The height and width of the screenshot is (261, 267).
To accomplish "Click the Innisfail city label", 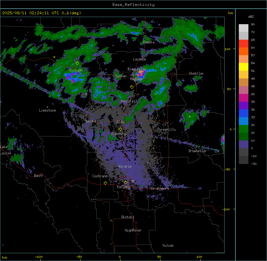I will tap(129, 101).
